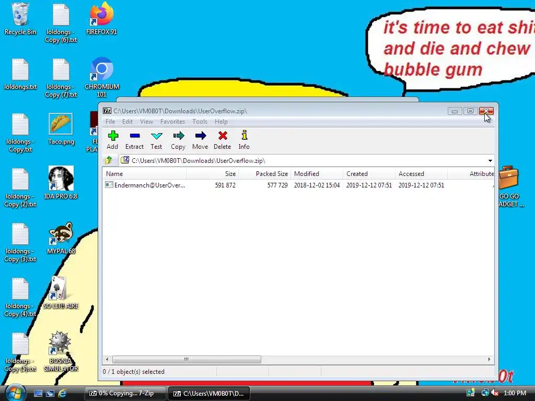Click the horizontal scrollbar left arrow
The height and width of the screenshot is (401, 535).
107,359
